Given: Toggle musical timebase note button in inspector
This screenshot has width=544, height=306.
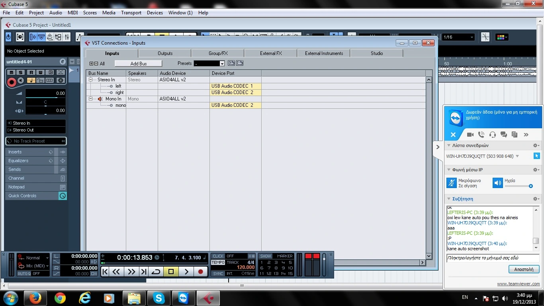Looking at the screenshot, I should coord(31,80).
